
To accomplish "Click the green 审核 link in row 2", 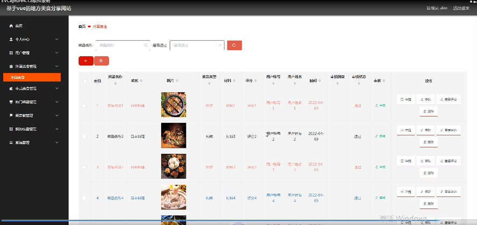I will (x=380, y=137).
